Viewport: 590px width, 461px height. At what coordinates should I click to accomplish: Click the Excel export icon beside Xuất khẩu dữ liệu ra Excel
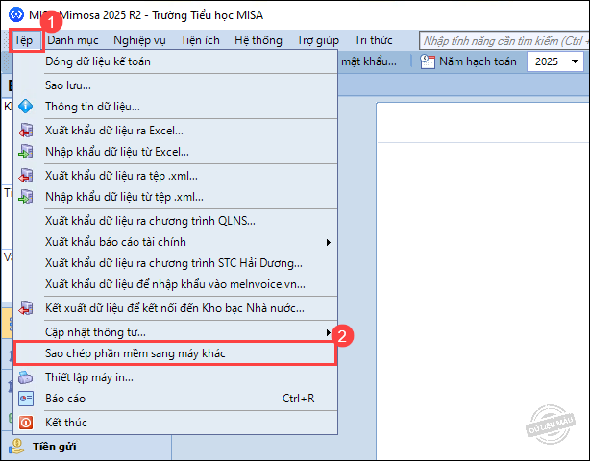click(26, 131)
